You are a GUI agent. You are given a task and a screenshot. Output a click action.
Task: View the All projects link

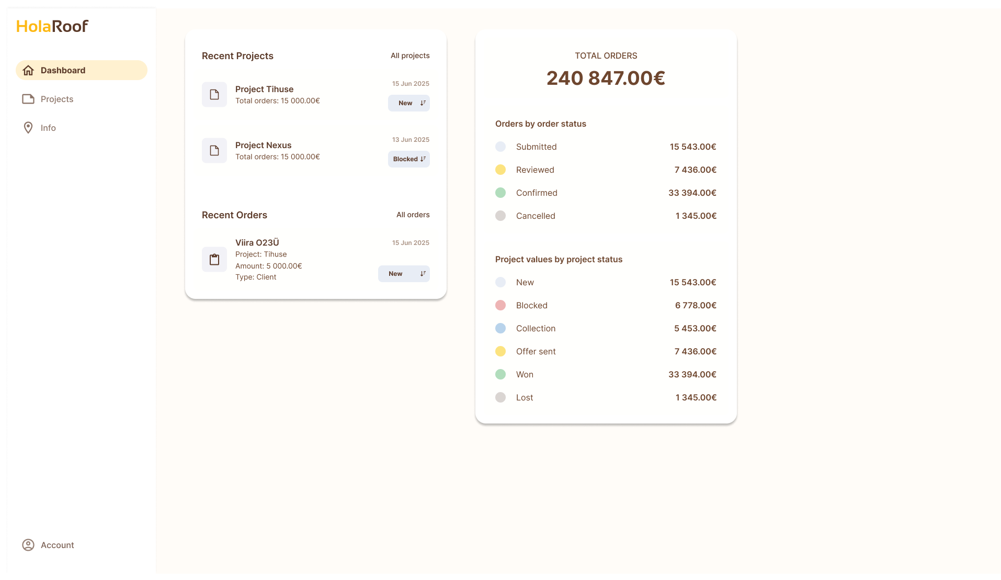pyautogui.click(x=410, y=55)
